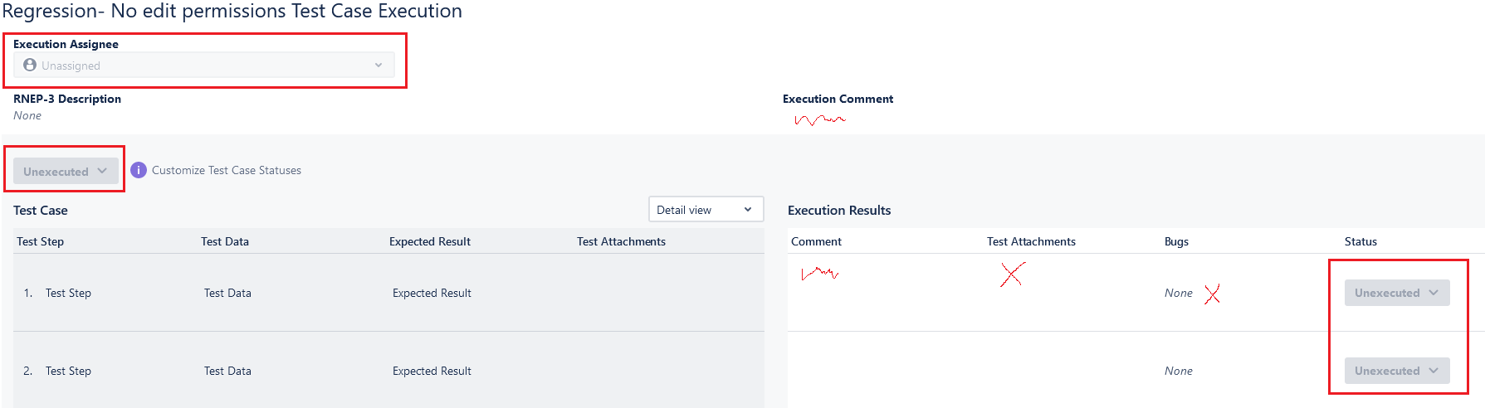Click the purple info icon beside Customize Test Case Statuses

[x=139, y=170]
